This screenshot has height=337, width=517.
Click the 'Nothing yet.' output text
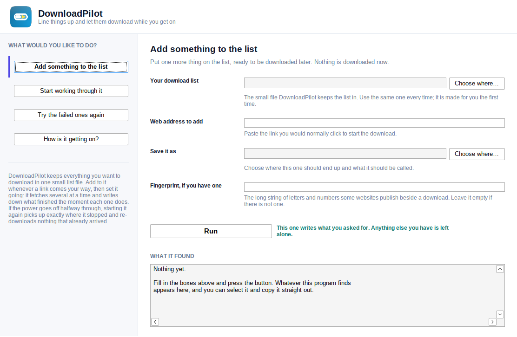tap(170, 269)
